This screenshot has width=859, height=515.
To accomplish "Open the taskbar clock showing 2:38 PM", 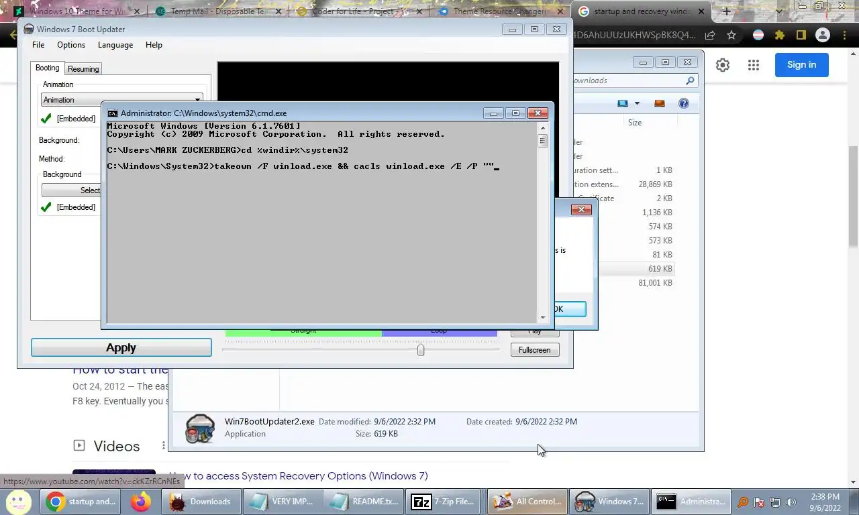I will 825,502.
